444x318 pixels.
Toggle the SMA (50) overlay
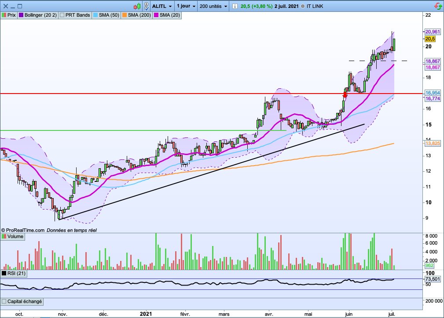96,14
